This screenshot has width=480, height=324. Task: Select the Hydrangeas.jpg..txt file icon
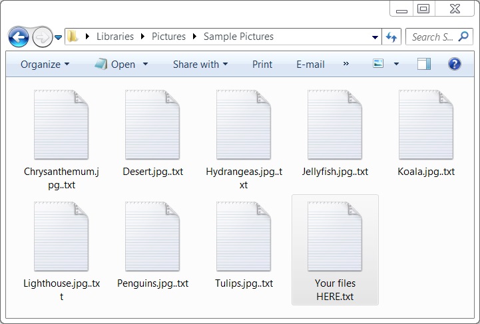pyautogui.click(x=244, y=124)
